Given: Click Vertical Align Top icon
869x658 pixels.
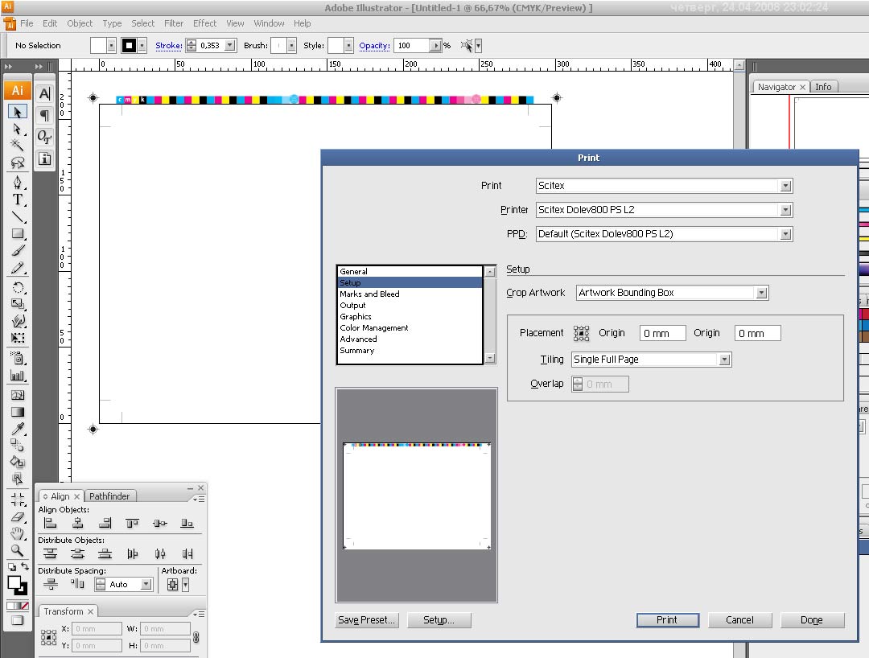Looking at the screenshot, I should 132,523.
